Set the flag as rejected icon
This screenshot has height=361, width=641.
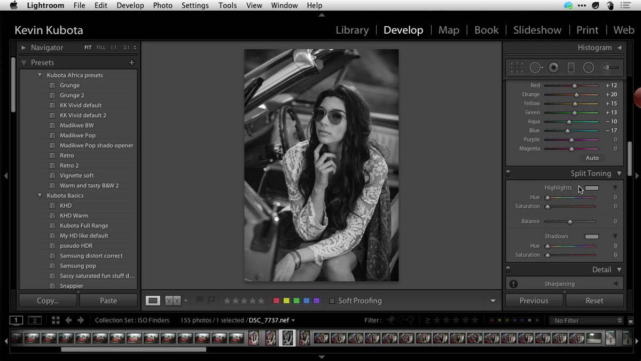coord(211,301)
